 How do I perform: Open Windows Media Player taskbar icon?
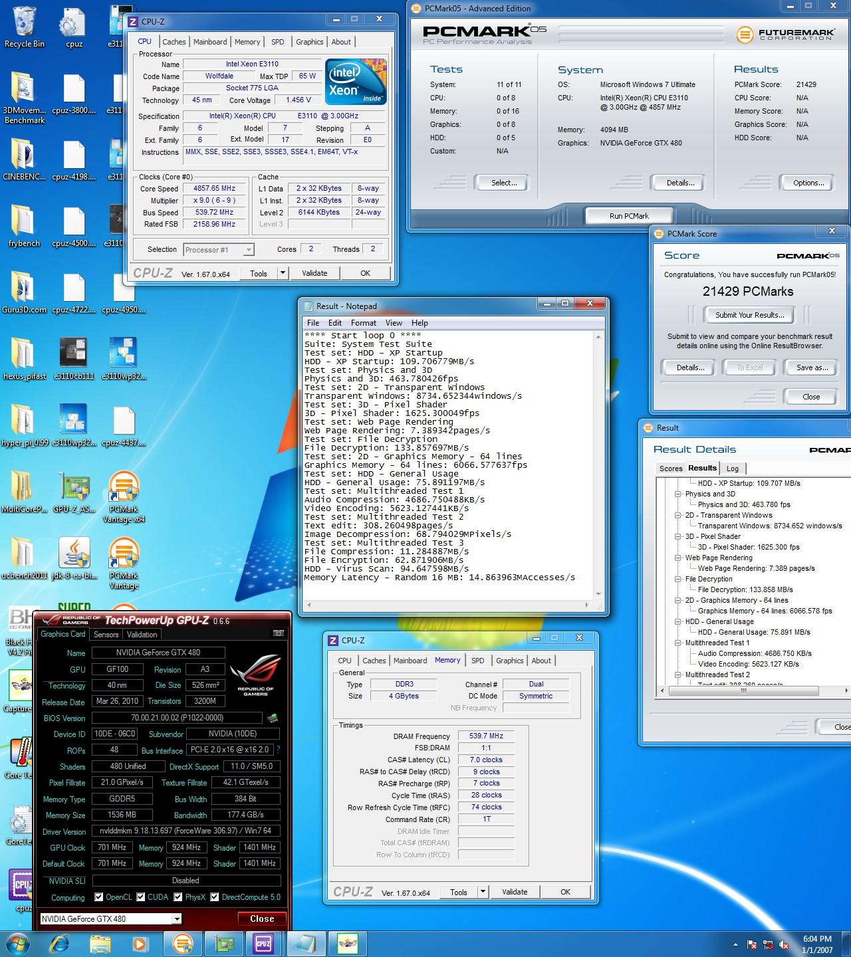pos(140,944)
